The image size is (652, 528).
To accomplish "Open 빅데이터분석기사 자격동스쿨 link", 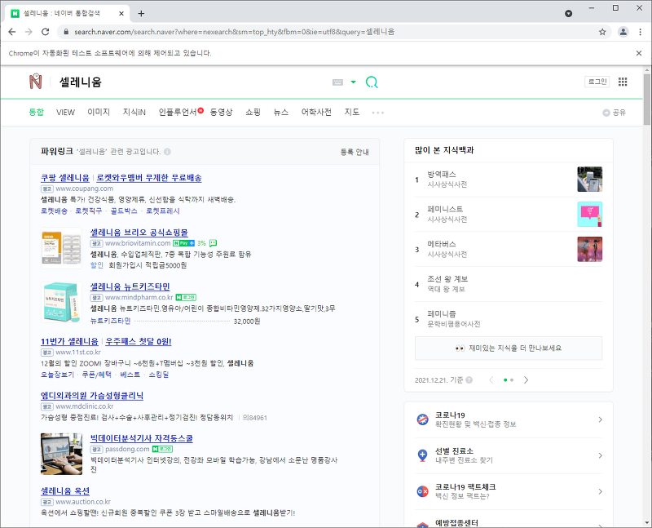I will point(141,438).
